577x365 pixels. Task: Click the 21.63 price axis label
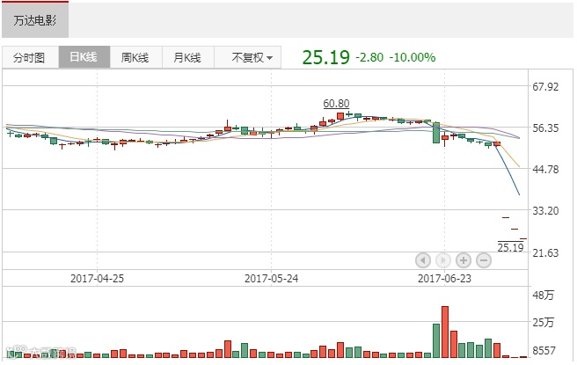[x=545, y=252]
